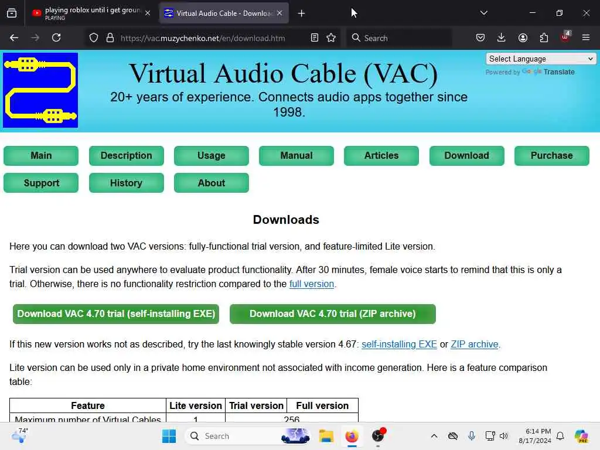Open the Firefox account icon

point(523,37)
